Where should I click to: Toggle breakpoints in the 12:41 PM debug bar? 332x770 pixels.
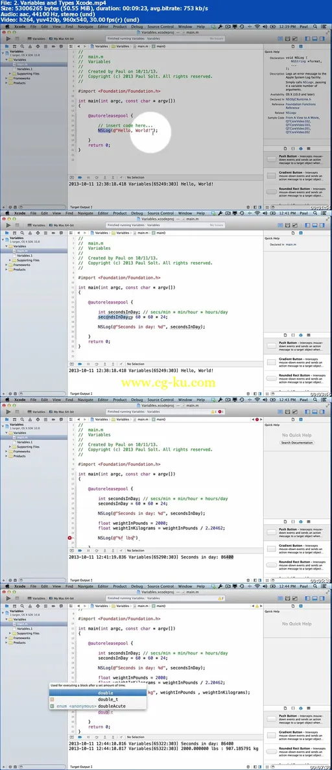coord(80,363)
